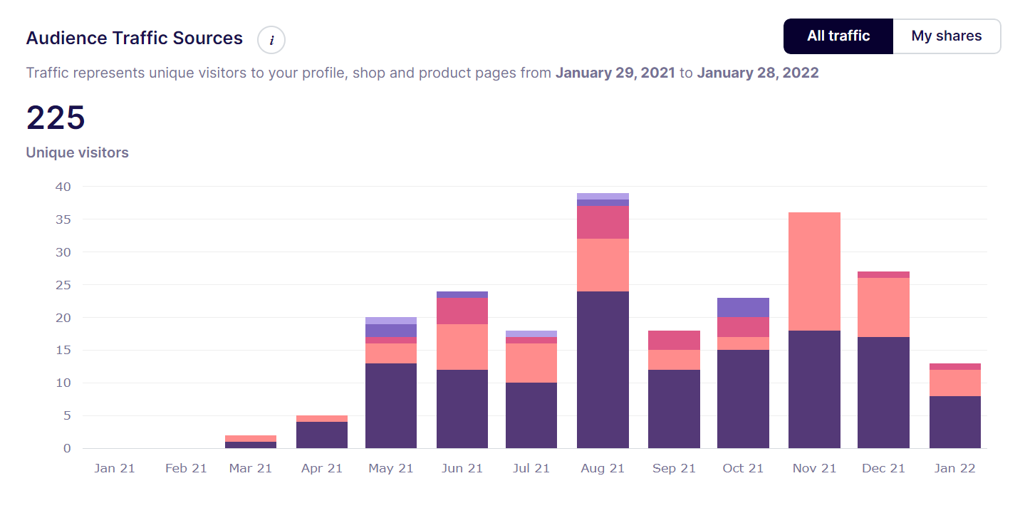The height and width of the screenshot is (518, 1020).
Task: Select the dark purple Aug 21 bar segment
Action: tap(603, 370)
